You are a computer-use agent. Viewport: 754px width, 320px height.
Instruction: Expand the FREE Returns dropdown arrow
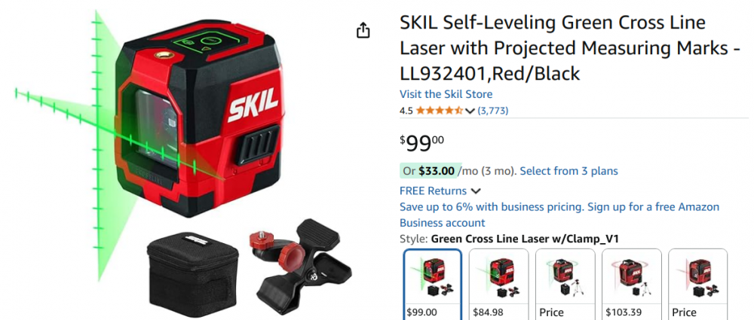476,191
